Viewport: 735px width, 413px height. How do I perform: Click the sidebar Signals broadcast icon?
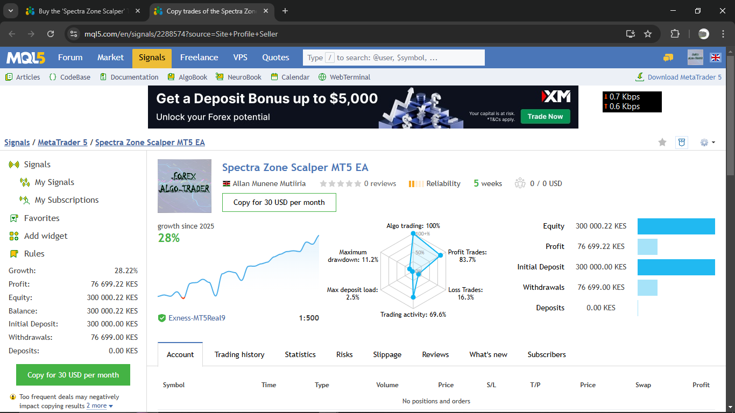click(x=15, y=165)
